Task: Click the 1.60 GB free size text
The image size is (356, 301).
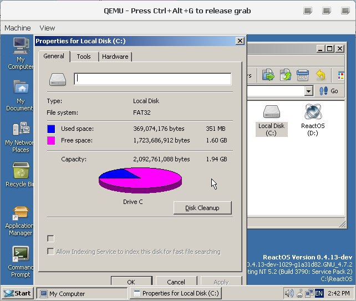Action: coord(216,140)
